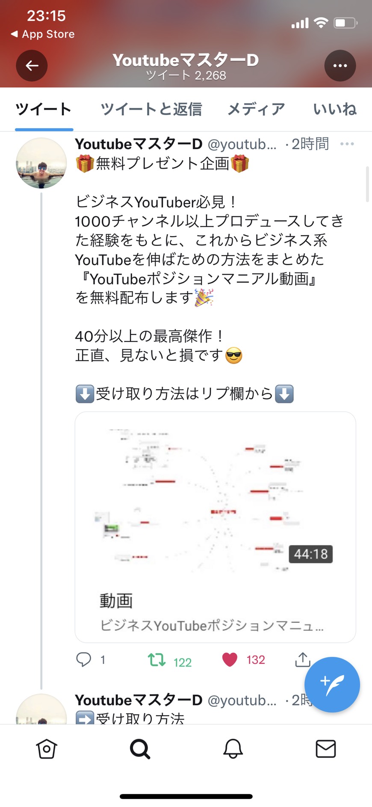Return to App Store via status bar link
Viewport: 372px width, 807px height.
pyautogui.click(x=43, y=34)
